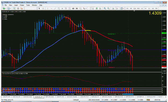Expand the Arrows tool dropdown arrow
Image resolution: width=168 pixels, height=102 pixels.
(86, 8)
